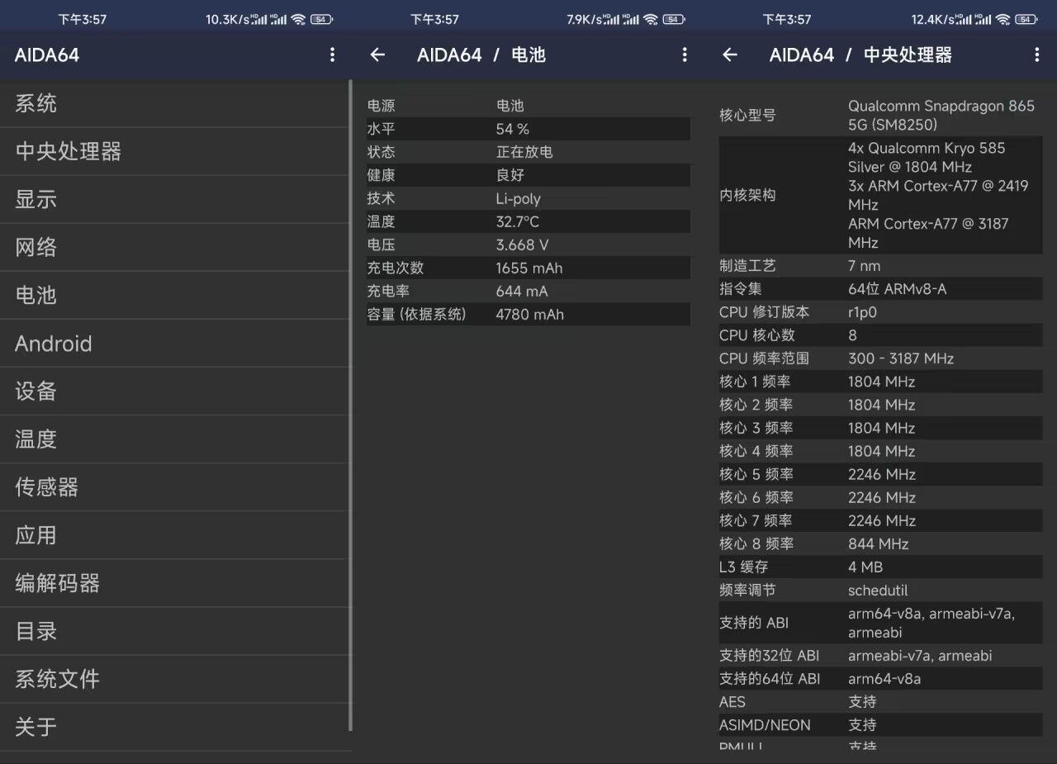Image resolution: width=1057 pixels, height=764 pixels.
Task: Click the 制造工艺 value 7 nm
Action: [x=865, y=266]
